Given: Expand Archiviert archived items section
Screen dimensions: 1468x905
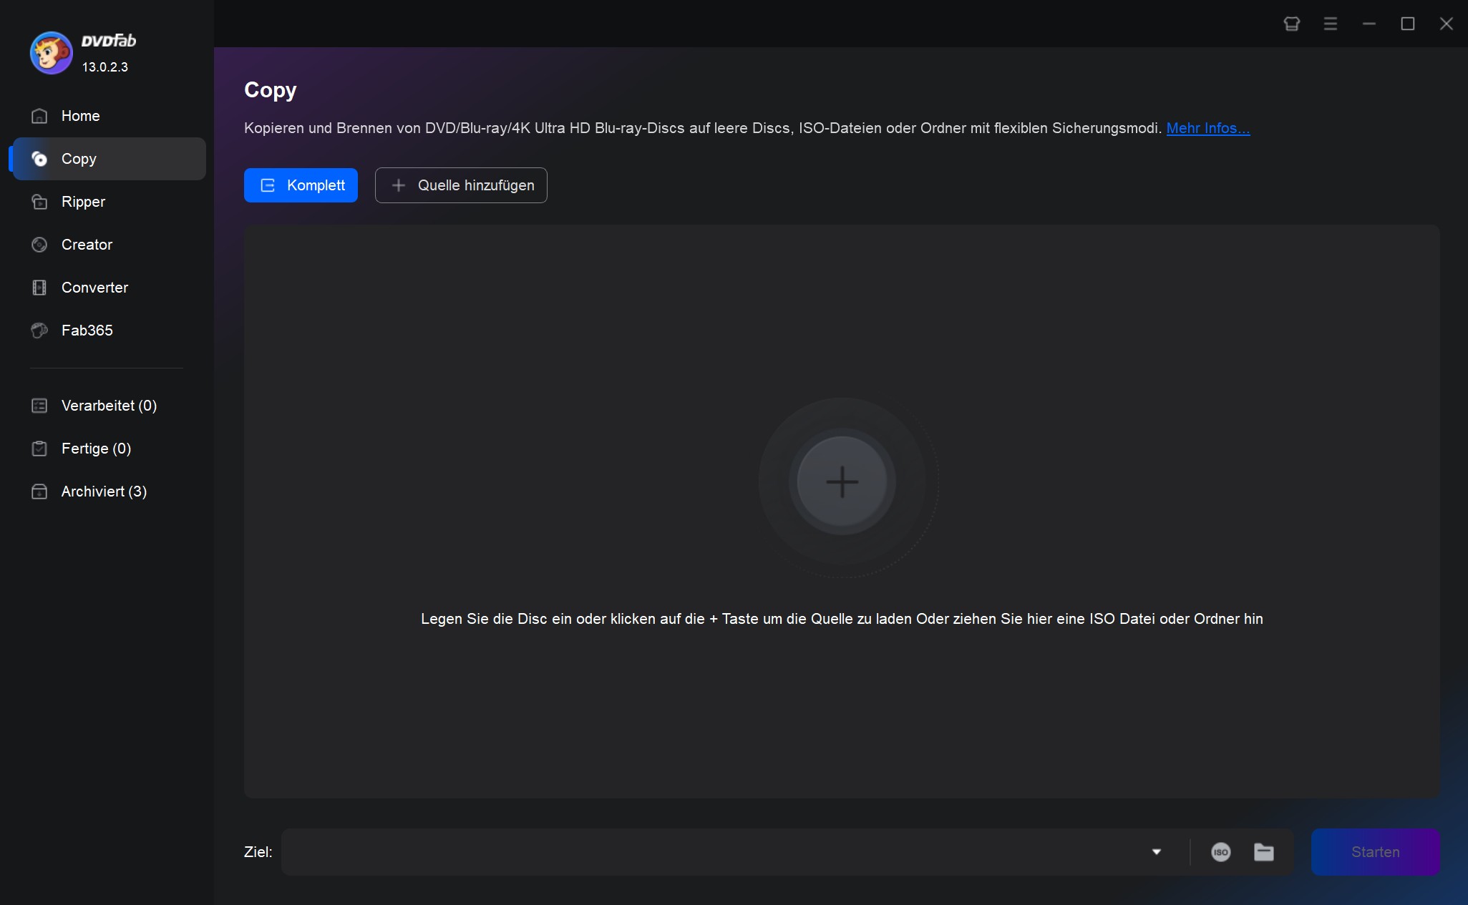Looking at the screenshot, I should [104, 491].
